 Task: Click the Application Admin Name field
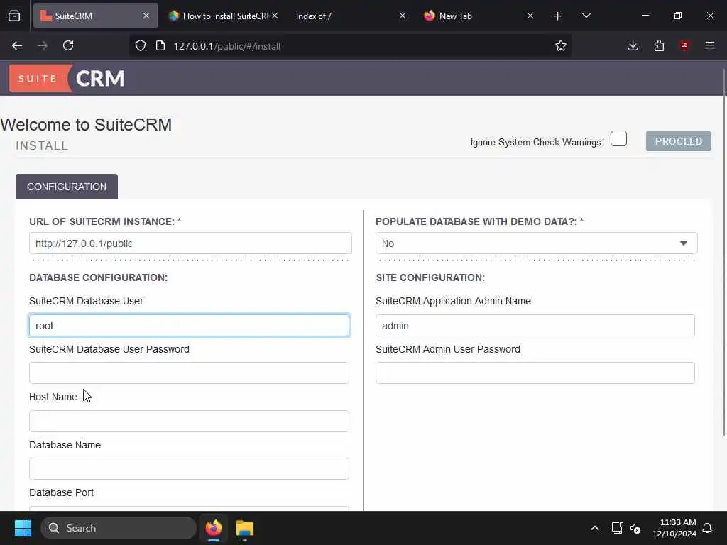click(x=535, y=325)
